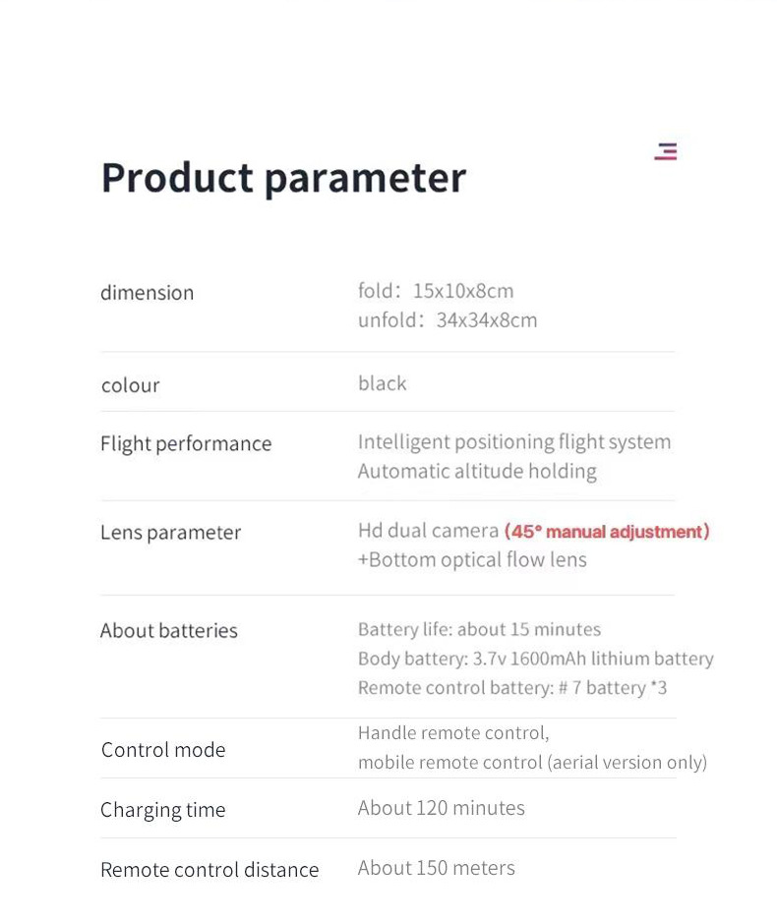Click the fold size "15x10x8cm" text
777x920 pixels.
pyautogui.click(x=463, y=291)
